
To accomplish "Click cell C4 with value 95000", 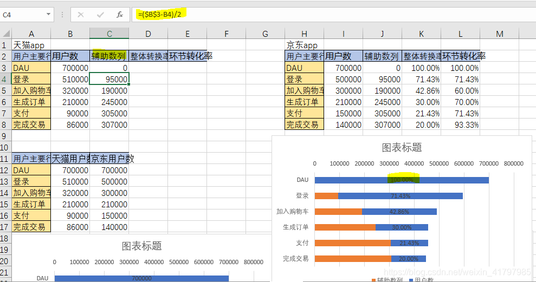I will click(109, 79).
